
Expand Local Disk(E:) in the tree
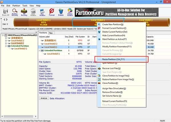click(6, 43)
